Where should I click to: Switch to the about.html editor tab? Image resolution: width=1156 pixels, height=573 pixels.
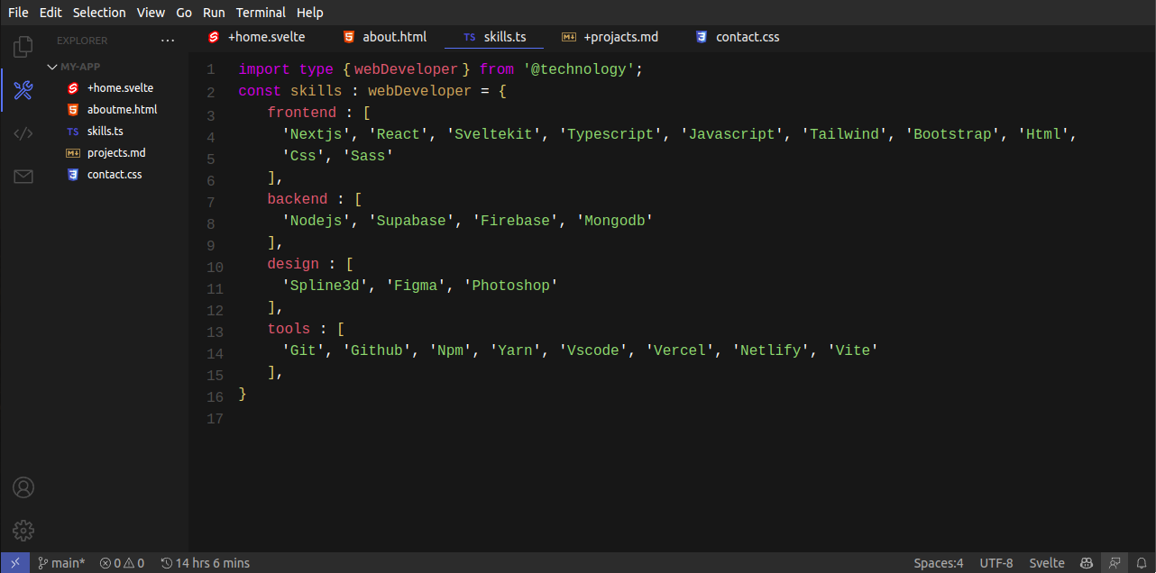385,37
